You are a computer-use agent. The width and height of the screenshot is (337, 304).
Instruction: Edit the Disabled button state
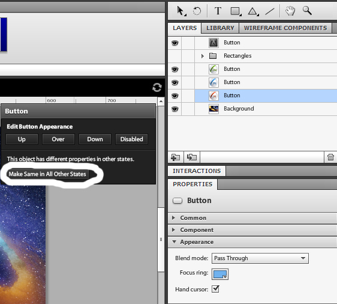(x=131, y=139)
